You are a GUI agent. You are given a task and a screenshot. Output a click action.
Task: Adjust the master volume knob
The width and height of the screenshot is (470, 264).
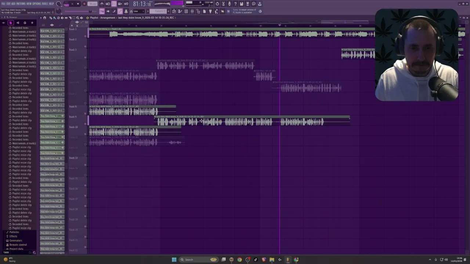point(59,4)
